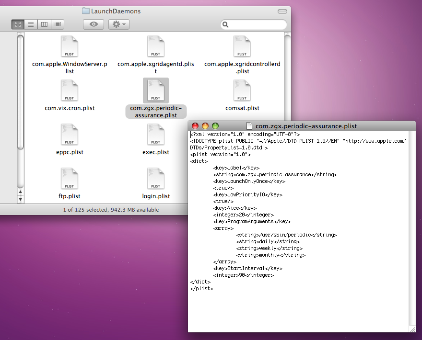Click the LowPriorityIO key line
Screen dimensions: 422x340
248,194
